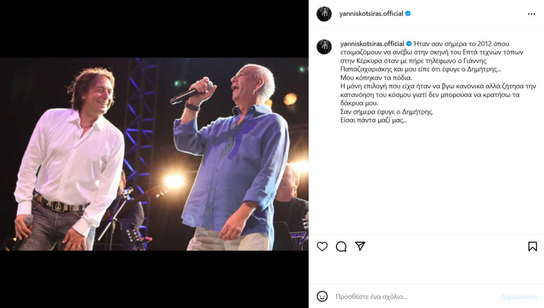Click the man in the white shirt
Screen dimensions: 544x308
click(69, 159)
